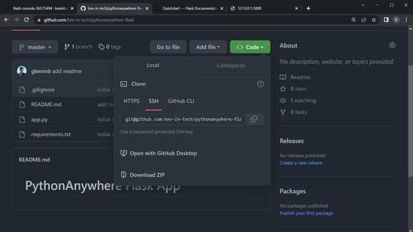The width and height of the screenshot is (413, 232).
Task: Open gkevinb's avatar
Action: coord(21,71)
